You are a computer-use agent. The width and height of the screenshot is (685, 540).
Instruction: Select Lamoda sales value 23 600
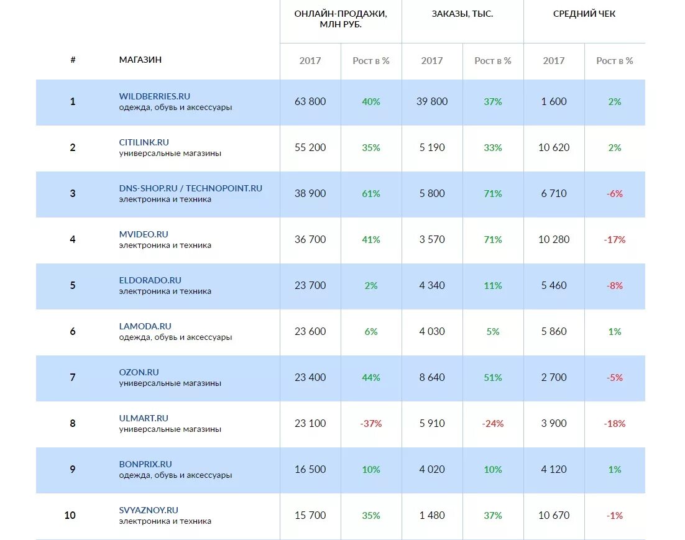(310, 331)
